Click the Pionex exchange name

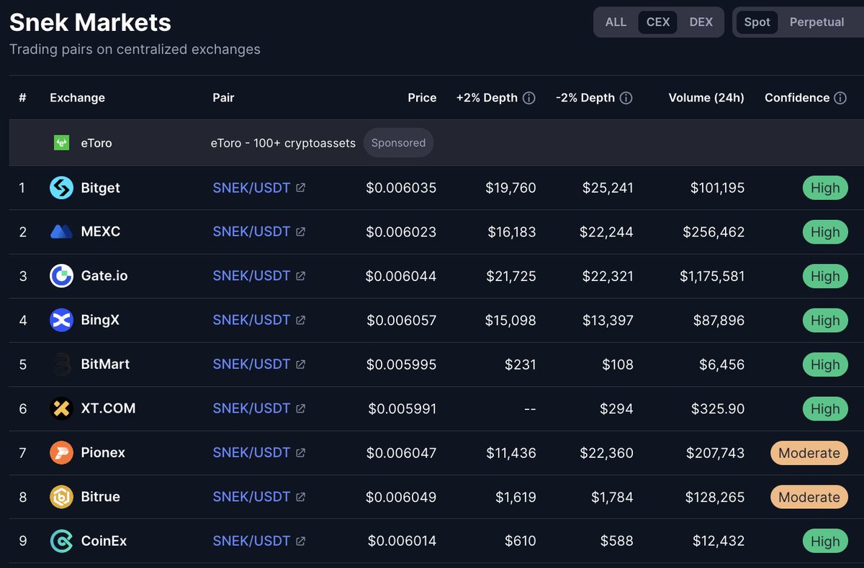click(103, 453)
